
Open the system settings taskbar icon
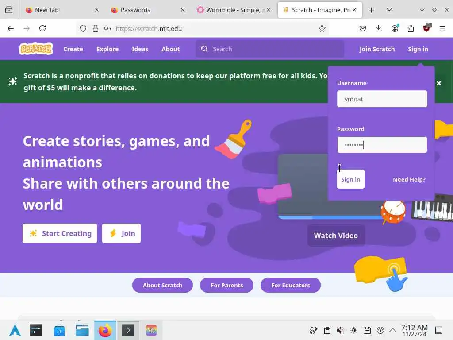(36, 330)
